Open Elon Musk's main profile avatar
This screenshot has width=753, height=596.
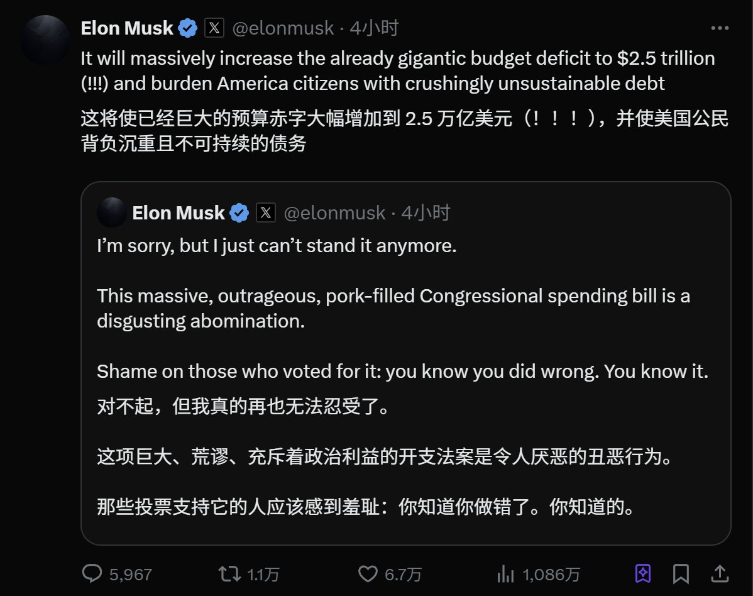pos(45,40)
